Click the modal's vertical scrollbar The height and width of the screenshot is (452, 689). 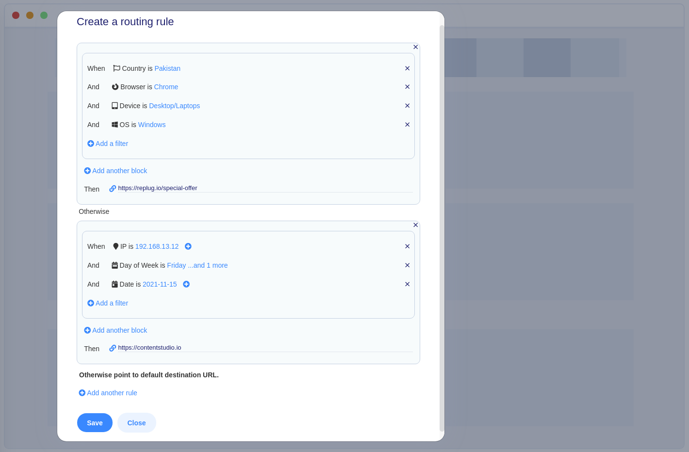tap(442, 228)
